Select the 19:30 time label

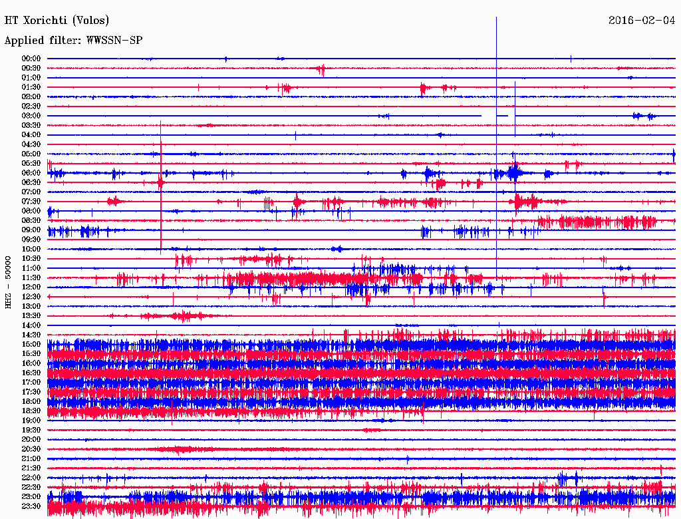31,430
